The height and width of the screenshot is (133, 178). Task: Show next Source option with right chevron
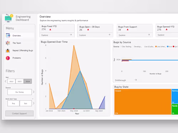pos(33,92)
